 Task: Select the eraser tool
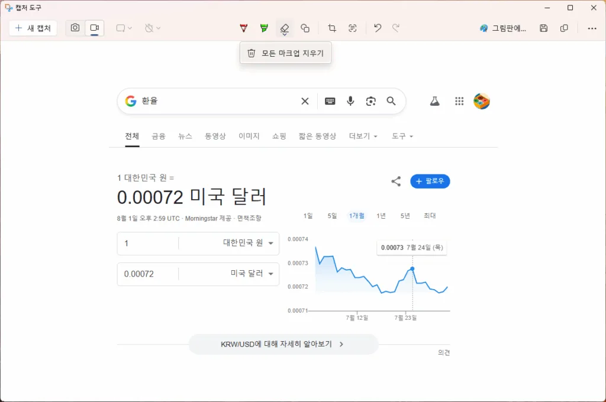[285, 28]
